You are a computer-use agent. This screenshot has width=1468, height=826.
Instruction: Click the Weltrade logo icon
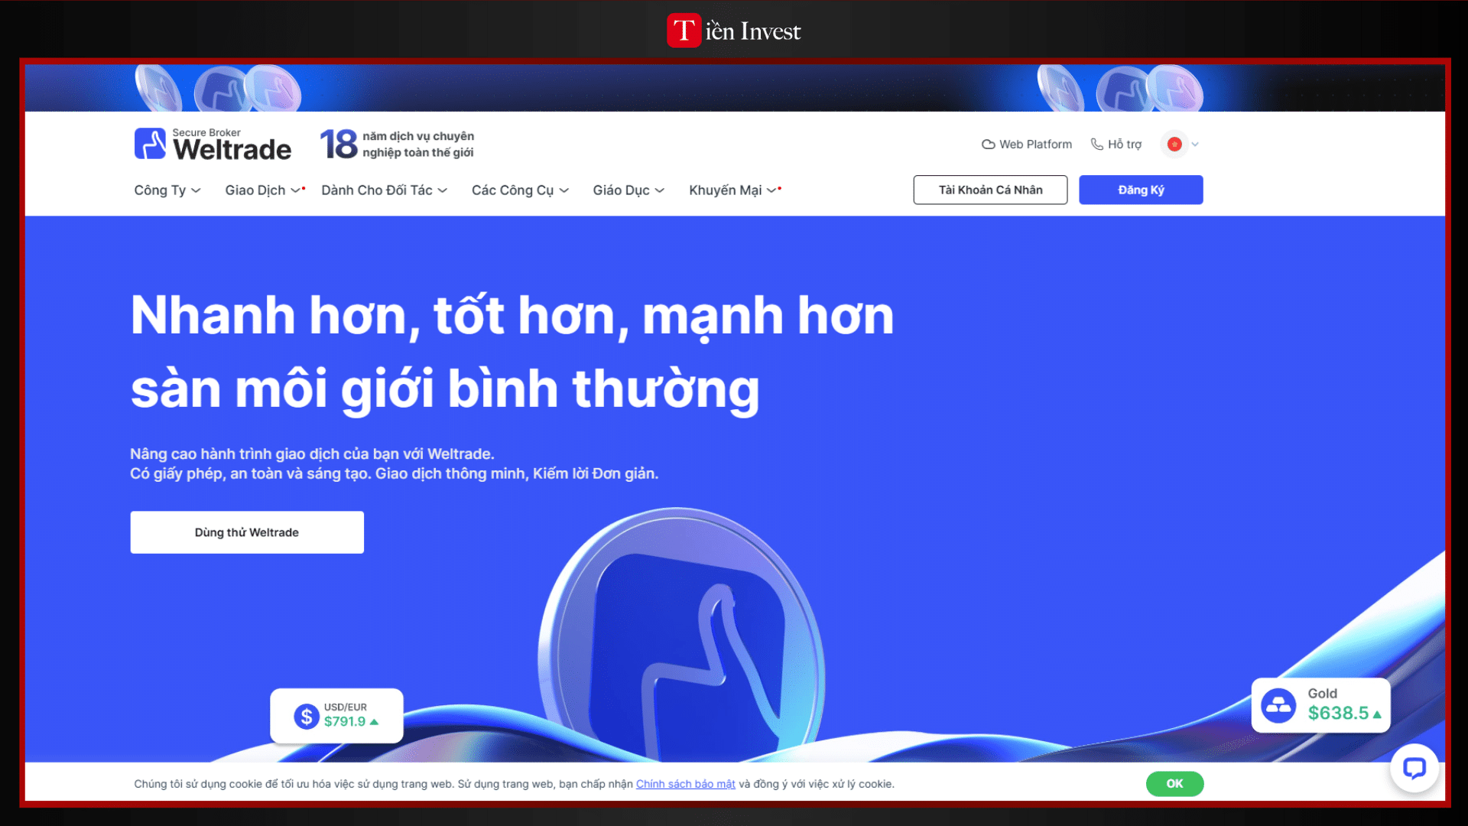[x=150, y=144]
